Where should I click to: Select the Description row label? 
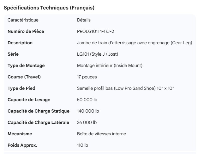click(20, 43)
